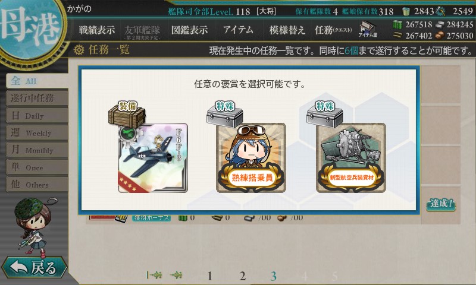This screenshot has height=285, width=476.
Task: Show the Monthly quests tab
Action: (x=37, y=150)
